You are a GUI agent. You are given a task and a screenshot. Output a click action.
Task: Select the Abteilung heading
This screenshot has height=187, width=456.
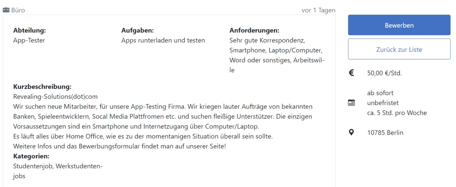pyautogui.click(x=29, y=30)
